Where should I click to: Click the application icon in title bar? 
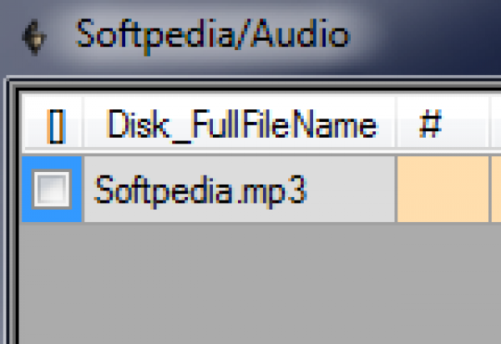coord(35,37)
